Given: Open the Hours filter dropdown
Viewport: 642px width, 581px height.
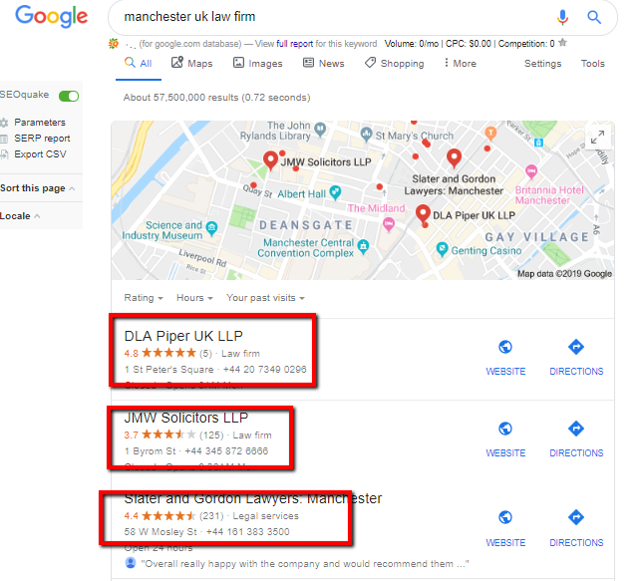Looking at the screenshot, I should point(194,298).
